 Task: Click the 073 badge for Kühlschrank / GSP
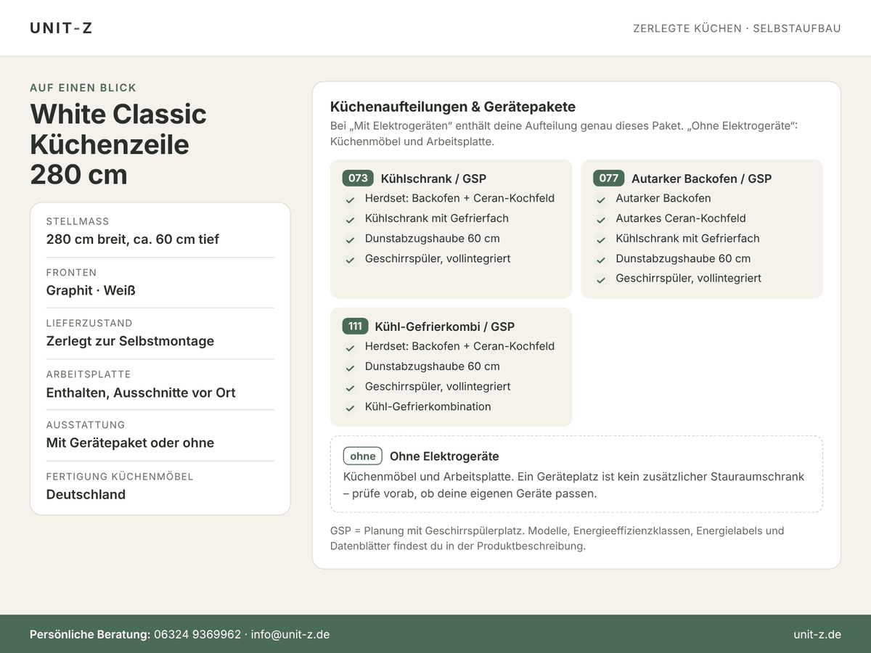(358, 178)
